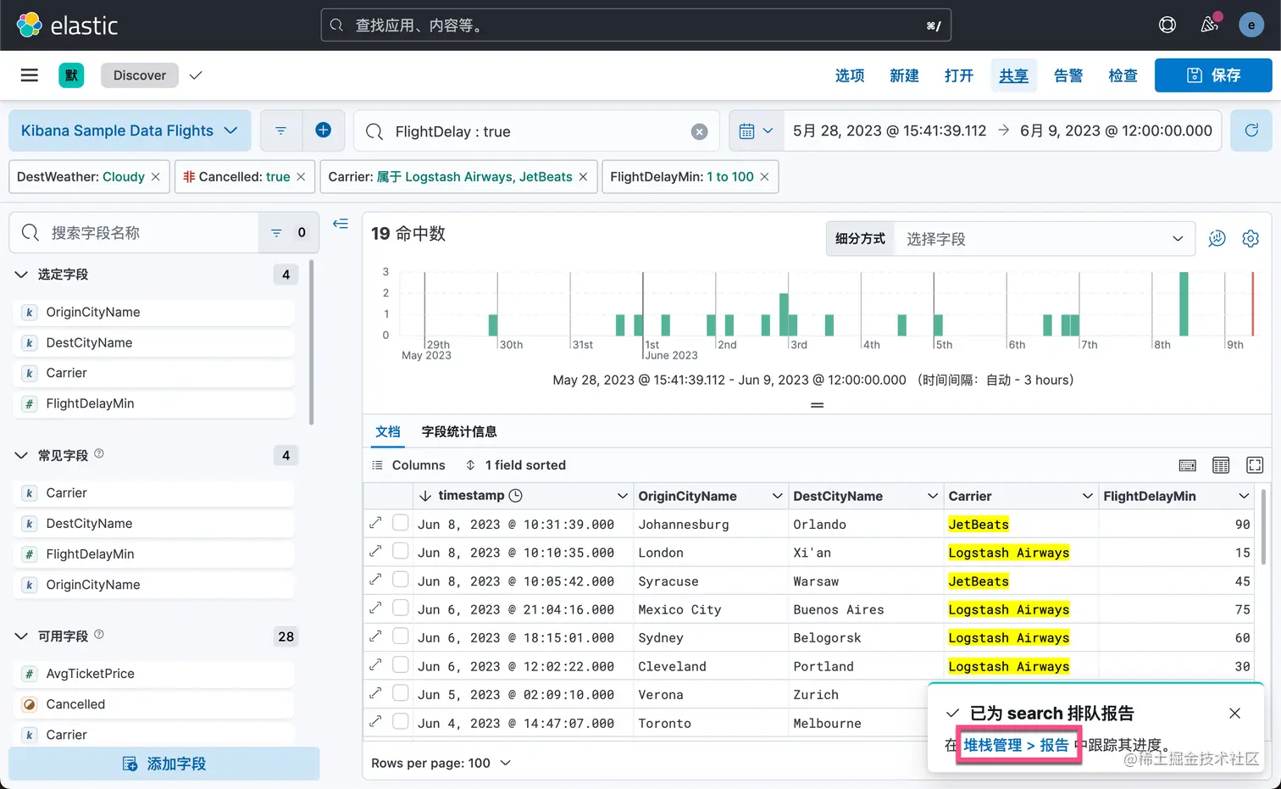Click the 打开 menu item
The width and height of the screenshot is (1281, 789).
(x=959, y=75)
